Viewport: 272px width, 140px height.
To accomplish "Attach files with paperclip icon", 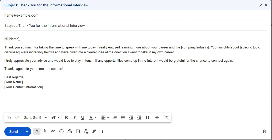I will [x=45, y=131].
